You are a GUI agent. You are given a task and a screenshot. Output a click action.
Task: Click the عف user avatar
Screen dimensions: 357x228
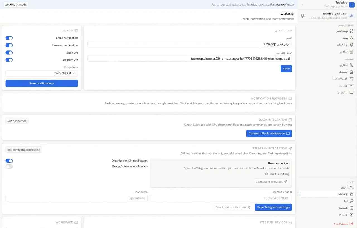351,16
